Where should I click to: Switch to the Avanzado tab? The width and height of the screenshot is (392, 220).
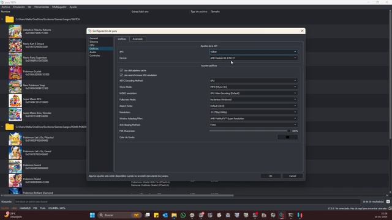pyautogui.click(x=137, y=39)
